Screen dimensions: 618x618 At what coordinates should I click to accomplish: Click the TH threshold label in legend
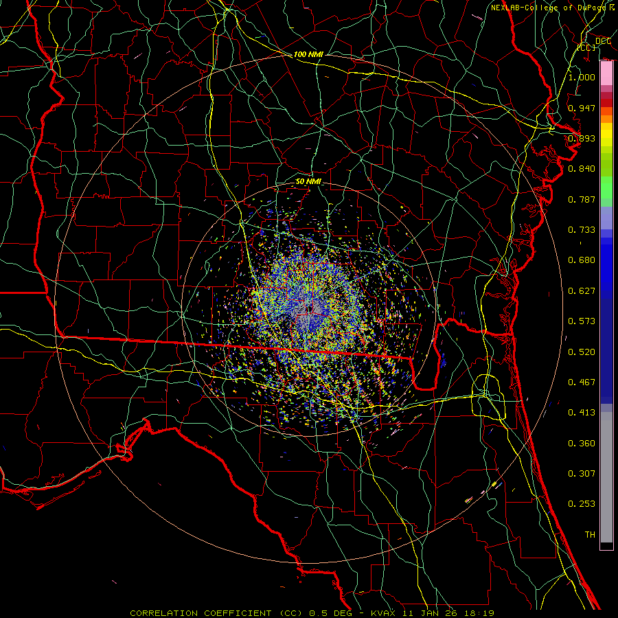[590, 535]
